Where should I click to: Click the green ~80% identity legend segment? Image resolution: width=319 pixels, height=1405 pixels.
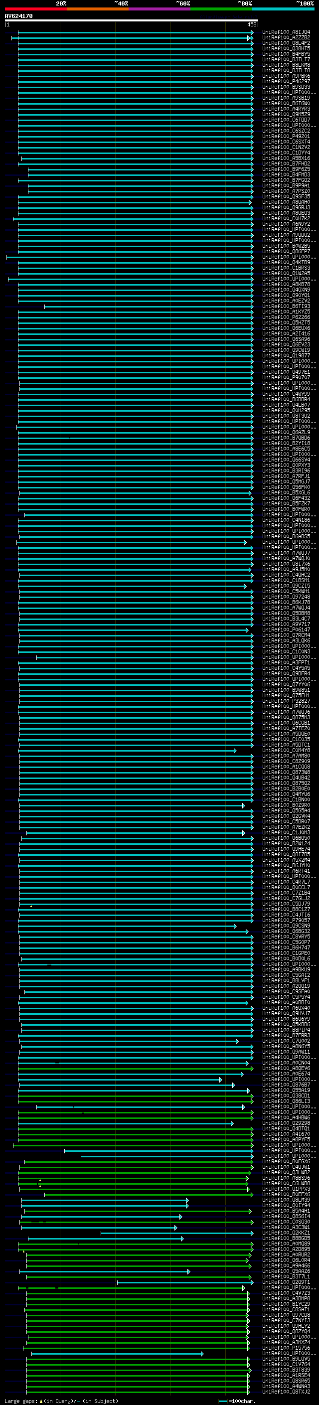point(221,9)
